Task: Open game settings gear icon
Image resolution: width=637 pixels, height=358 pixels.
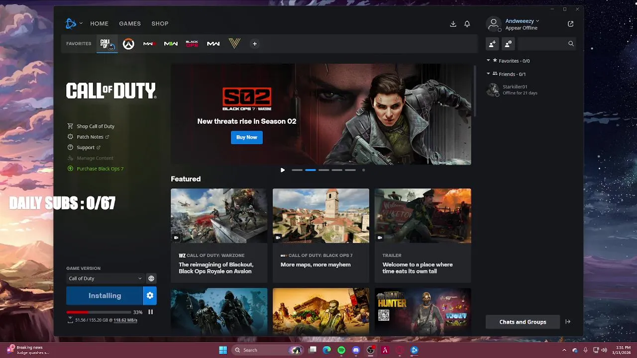Action: click(x=150, y=295)
